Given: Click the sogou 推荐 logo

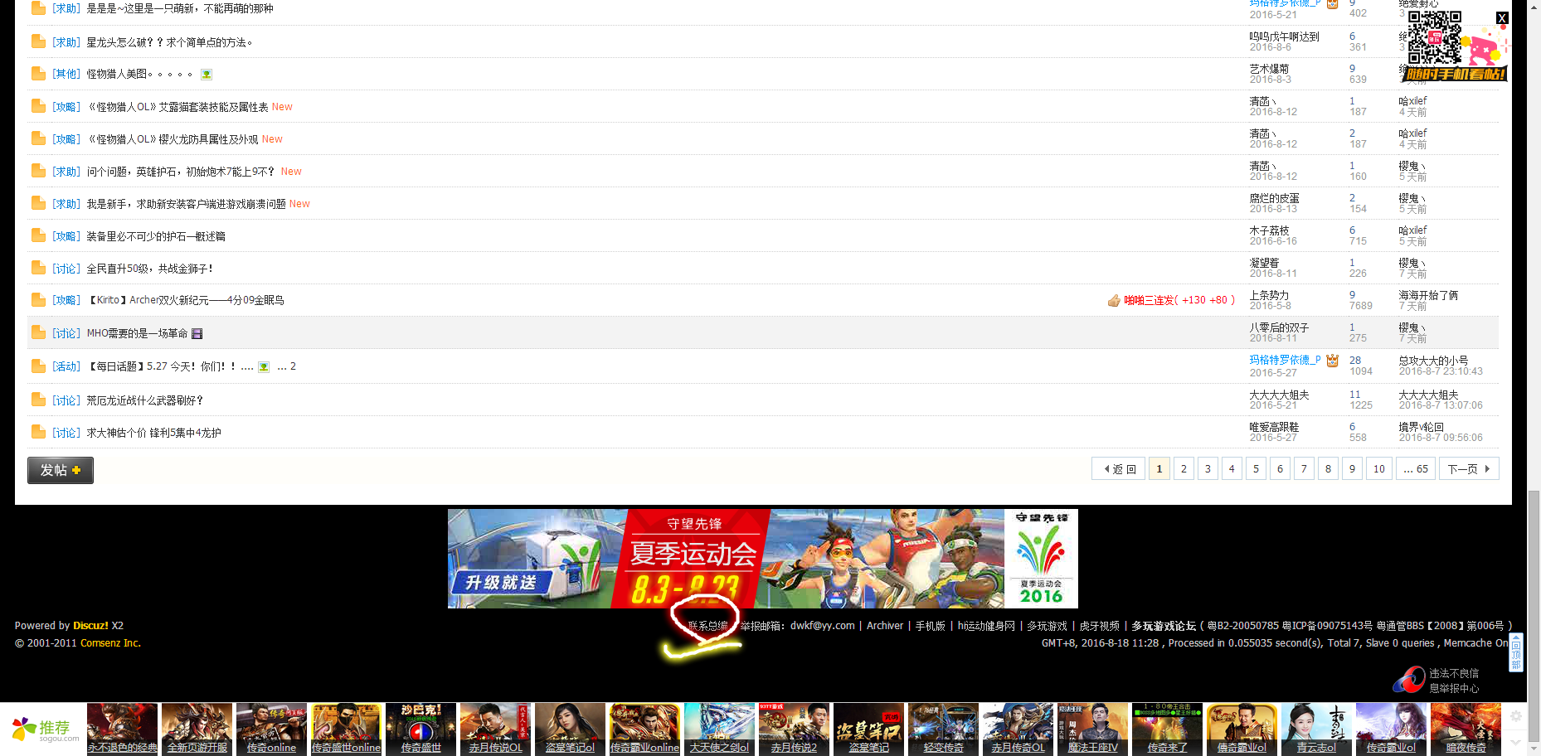Looking at the screenshot, I should [46, 729].
